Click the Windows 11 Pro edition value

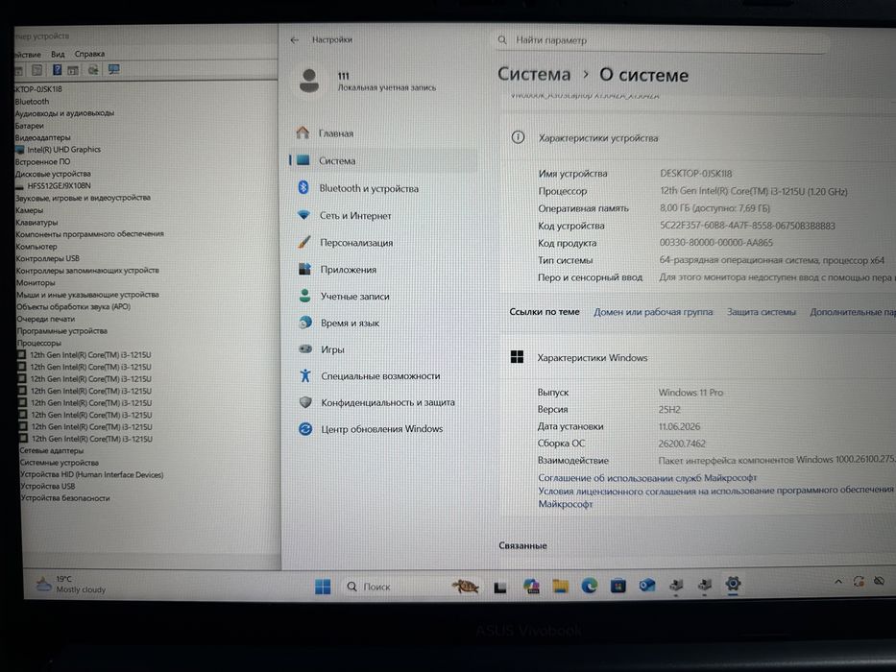tap(690, 393)
